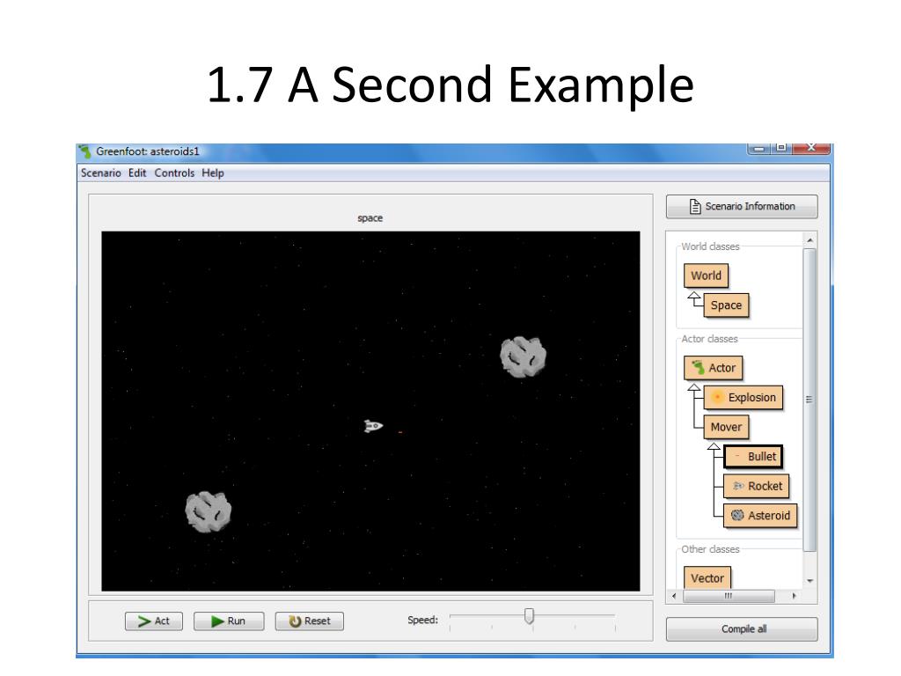Open the Controls menu
Image resolution: width=901 pixels, height=676 pixels.
[174, 173]
